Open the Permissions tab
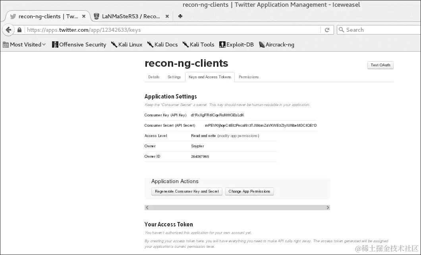Screen dimensions: 421x255 [249, 77]
